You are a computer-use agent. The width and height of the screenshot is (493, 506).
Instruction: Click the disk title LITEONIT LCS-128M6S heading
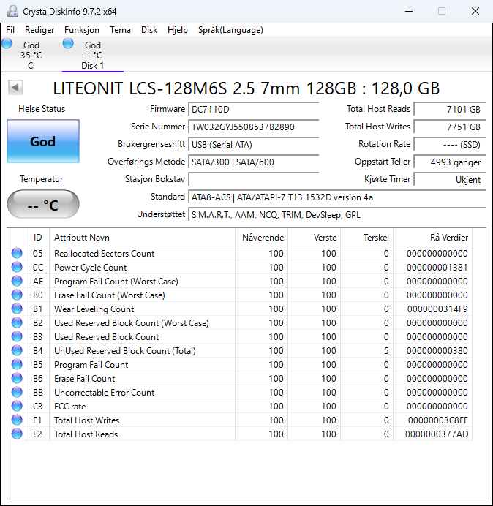pos(246,88)
